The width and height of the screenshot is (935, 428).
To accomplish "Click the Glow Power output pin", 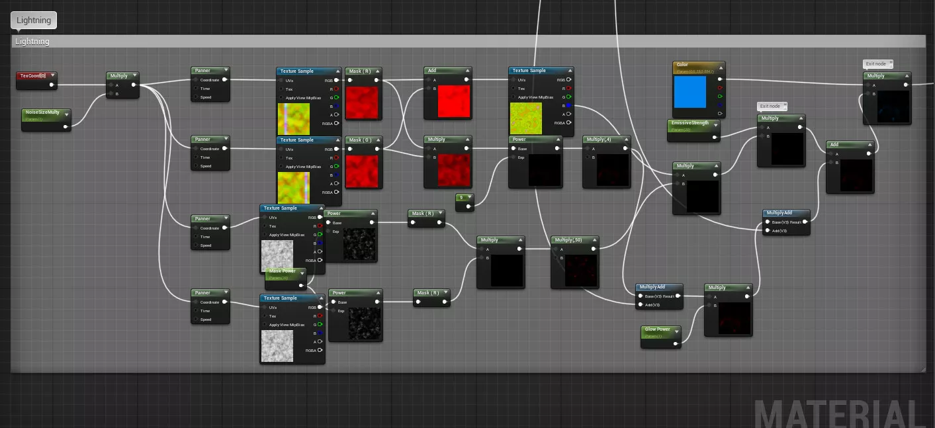I will click(x=675, y=343).
